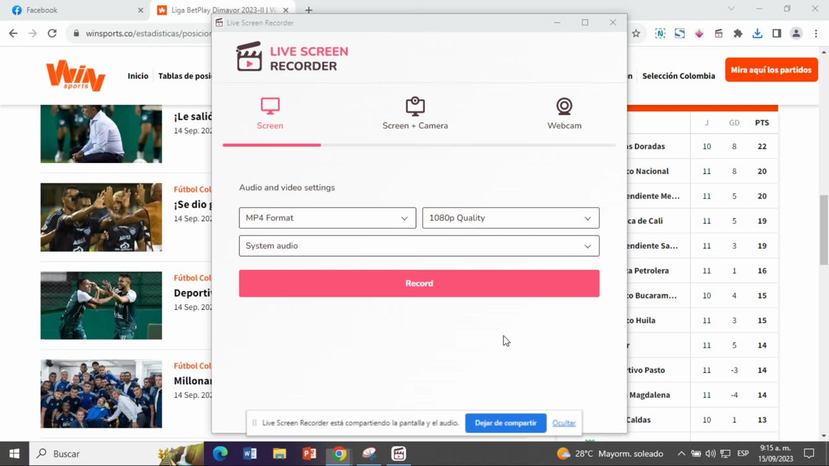Image resolution: width=829 pixels, height=466 pixels.
Task: Open the blue S extension icon in Chrome
Action: pyautogui.click(x=679, y=33)
